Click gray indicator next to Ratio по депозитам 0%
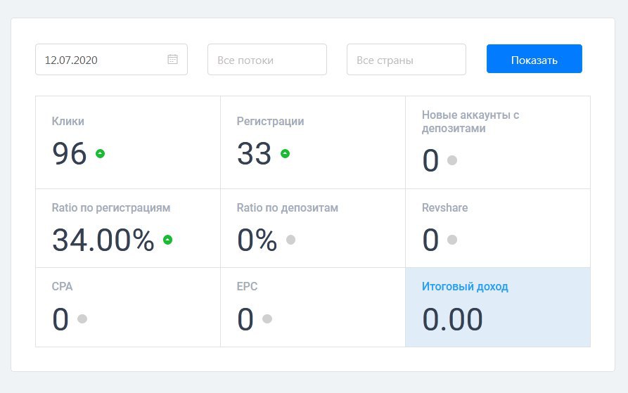The image size is (628, 393). click(x=290, y=240)
